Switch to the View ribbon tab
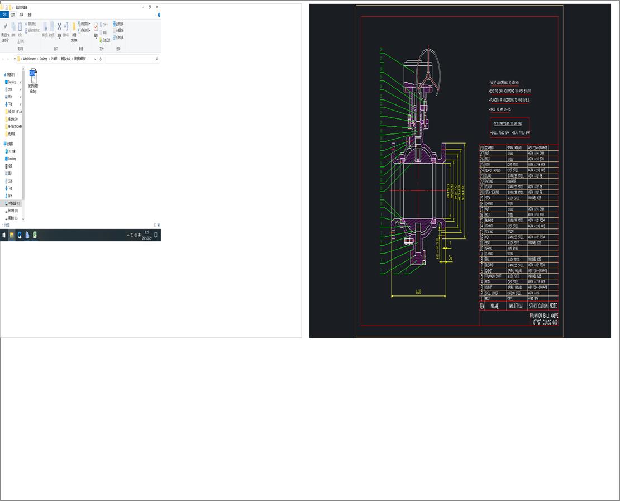The width and height of the screenshot is (620, 501). (x=28, y=15)
